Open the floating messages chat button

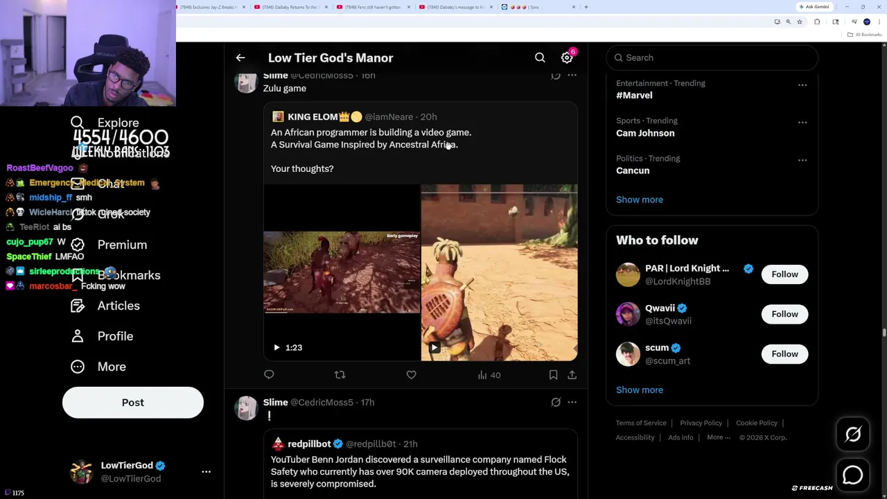[853, 475]
